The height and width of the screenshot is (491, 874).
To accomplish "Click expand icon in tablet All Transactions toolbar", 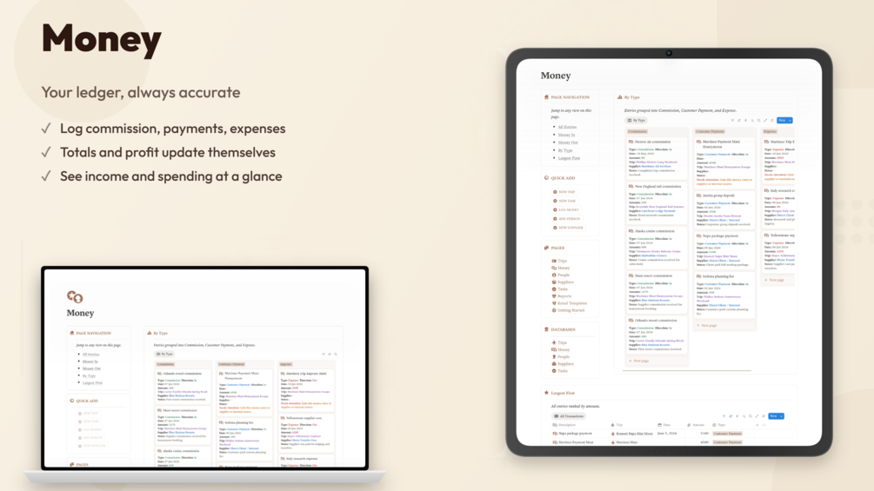I will [x=757, y=416].
